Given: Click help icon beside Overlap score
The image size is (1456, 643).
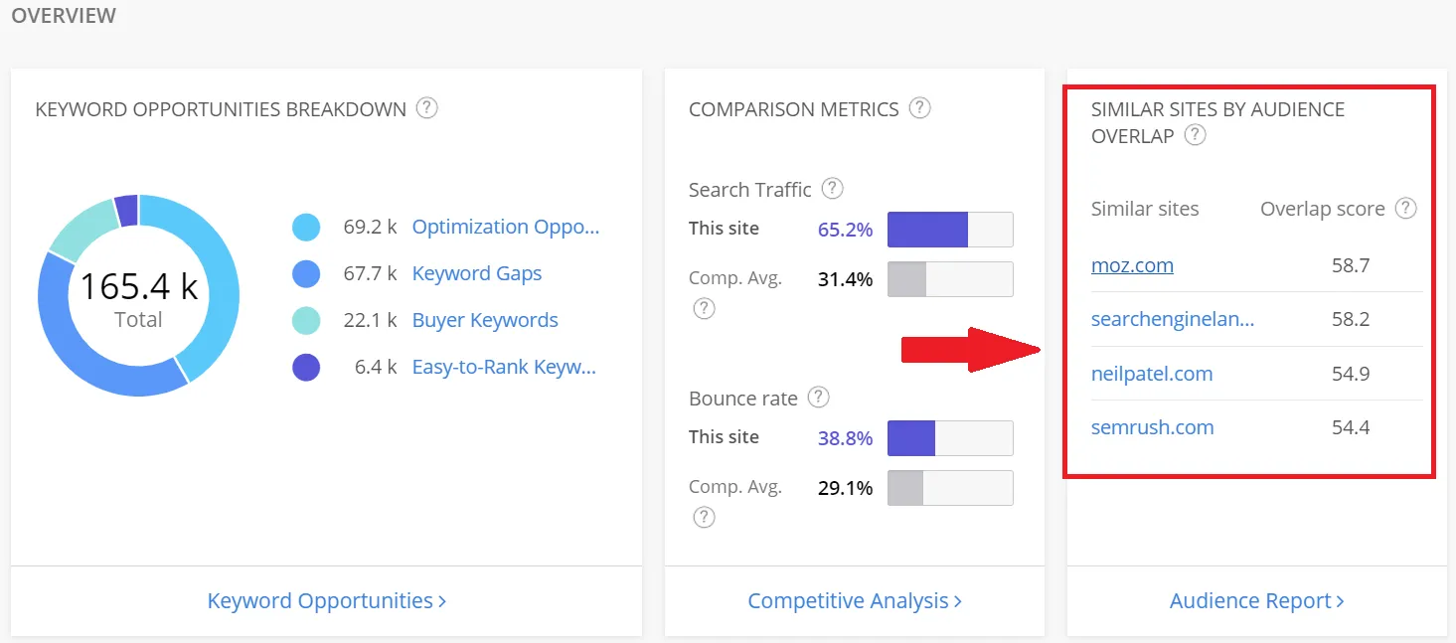Looking at the screenshot, I should [x=1405, y=209].
